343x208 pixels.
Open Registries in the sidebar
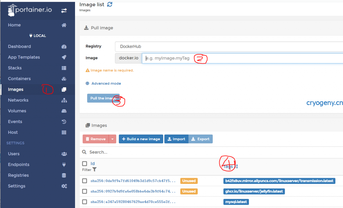[18, 175]
